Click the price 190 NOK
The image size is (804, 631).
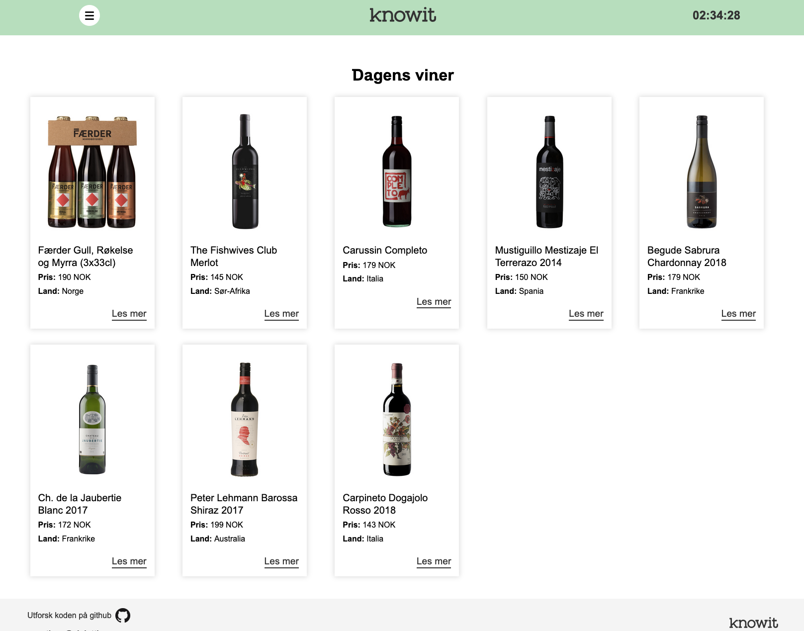pyautogui.click(x=75, y=277)
